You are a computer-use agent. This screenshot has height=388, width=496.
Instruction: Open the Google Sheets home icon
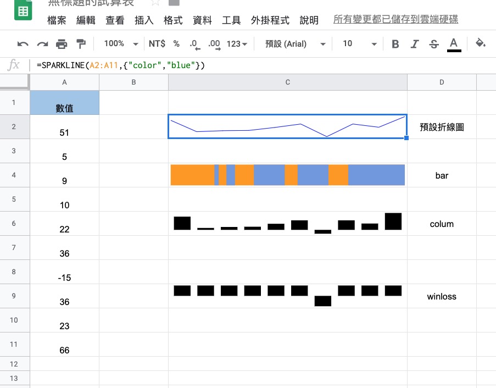[23, 10]
